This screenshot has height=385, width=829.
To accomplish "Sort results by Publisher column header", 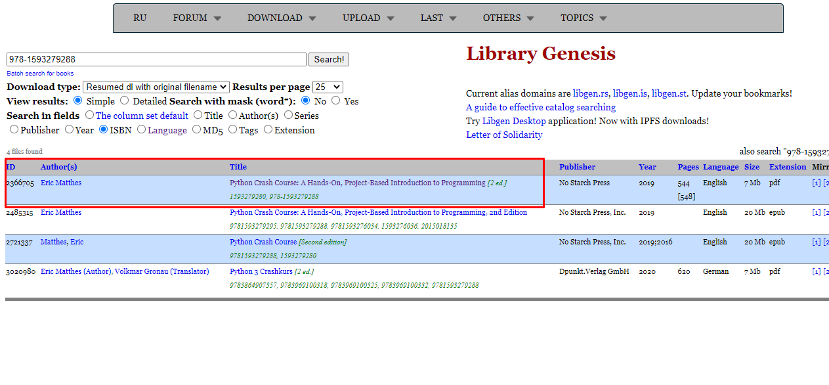I will (x=578, y=167).
